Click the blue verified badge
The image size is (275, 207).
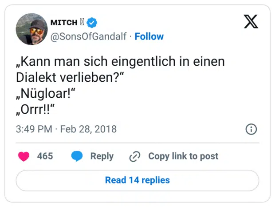(x=92, y=22)
